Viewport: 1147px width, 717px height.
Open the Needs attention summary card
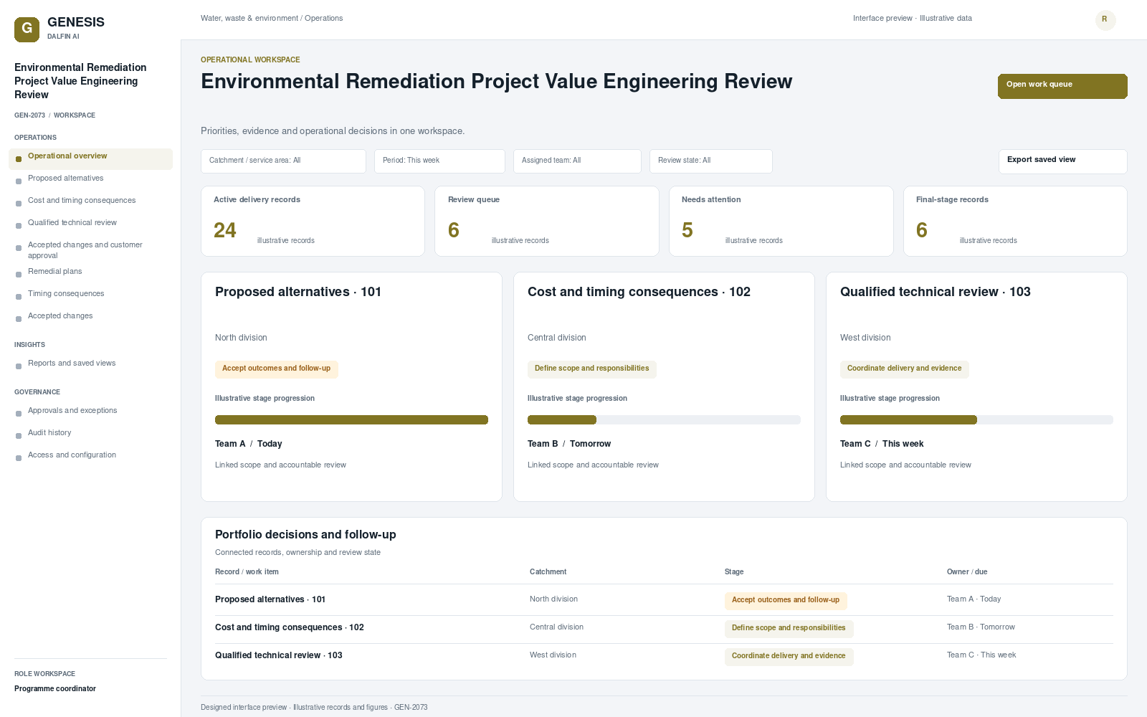click(781, 221)
